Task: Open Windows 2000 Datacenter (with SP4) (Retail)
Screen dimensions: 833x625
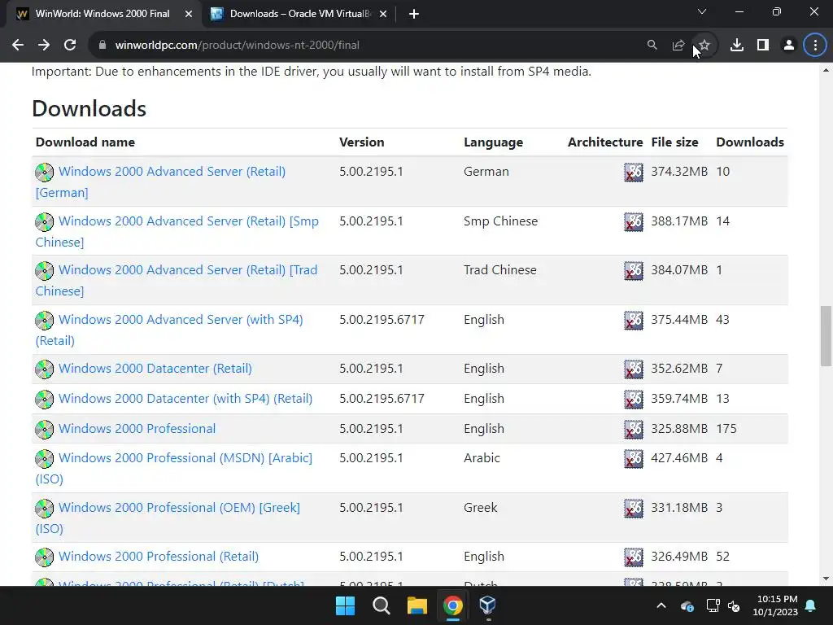Action: click(185, 399)
